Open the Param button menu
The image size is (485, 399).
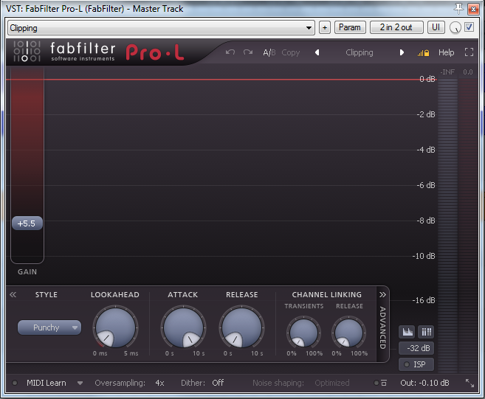[x=350, y=27]
